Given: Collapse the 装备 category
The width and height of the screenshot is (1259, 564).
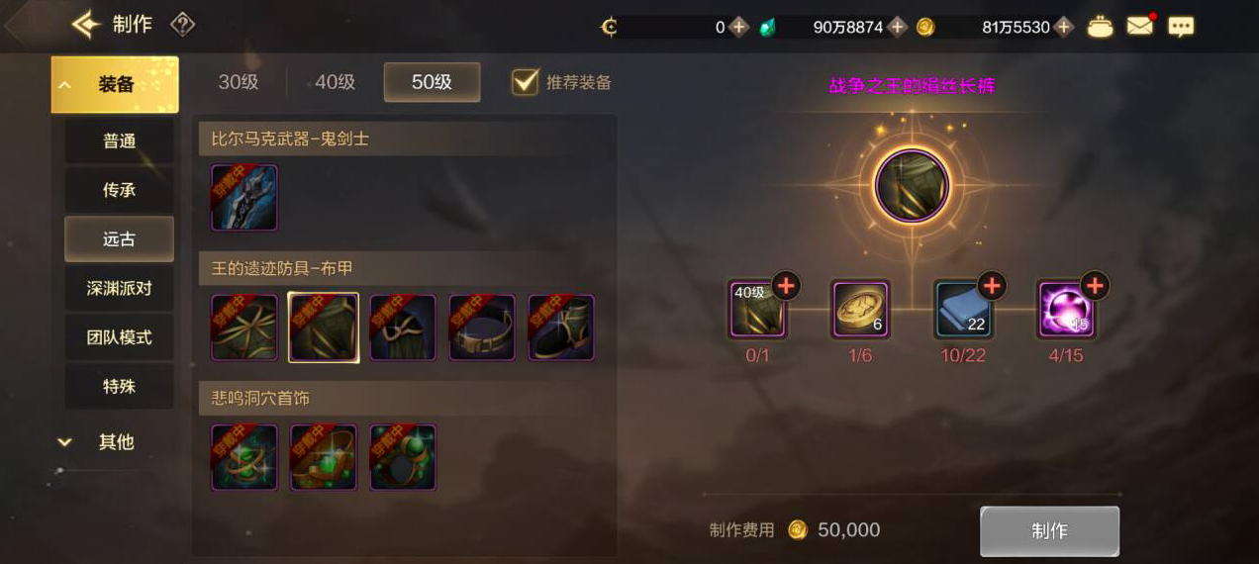Looking at the screenshot, I should tap(115, 85).
